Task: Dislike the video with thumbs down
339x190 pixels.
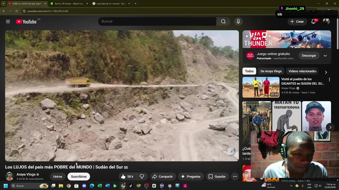Action: pyautogui.click(x=142, y=177)
